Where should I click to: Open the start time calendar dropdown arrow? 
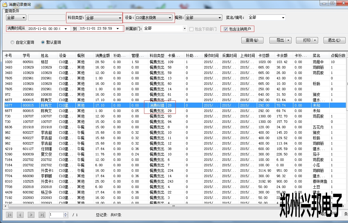point(66,29)
